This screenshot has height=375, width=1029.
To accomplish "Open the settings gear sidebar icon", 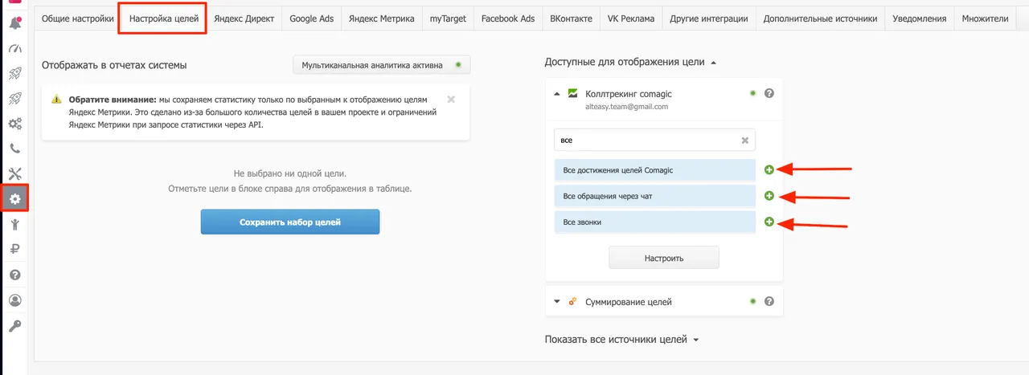I will click(x=14, y=198).
